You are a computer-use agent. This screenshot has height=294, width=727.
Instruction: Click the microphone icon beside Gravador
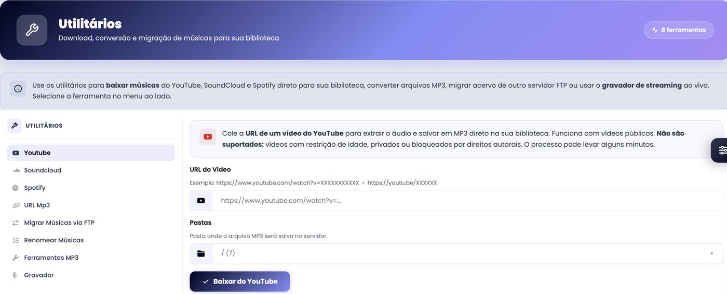(x=16, y=275)
